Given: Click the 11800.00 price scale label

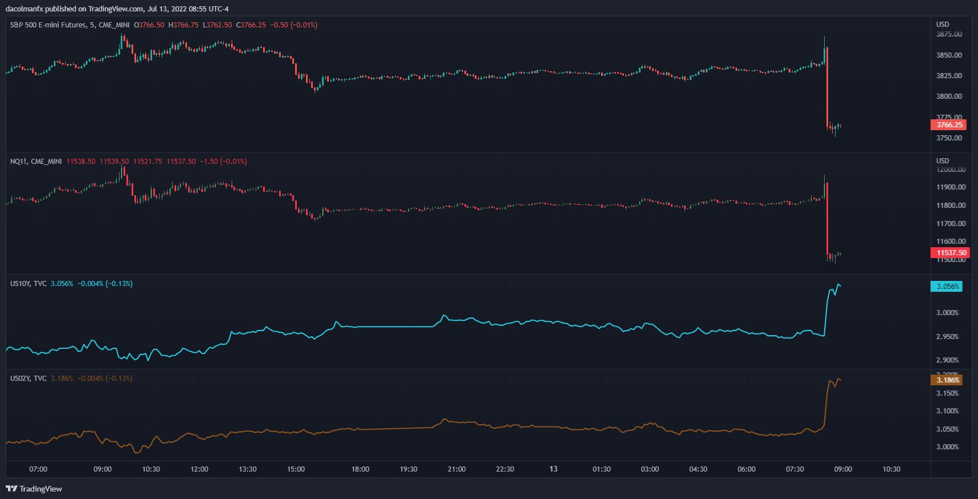Looking at the screenshot, I should point(951,206).
